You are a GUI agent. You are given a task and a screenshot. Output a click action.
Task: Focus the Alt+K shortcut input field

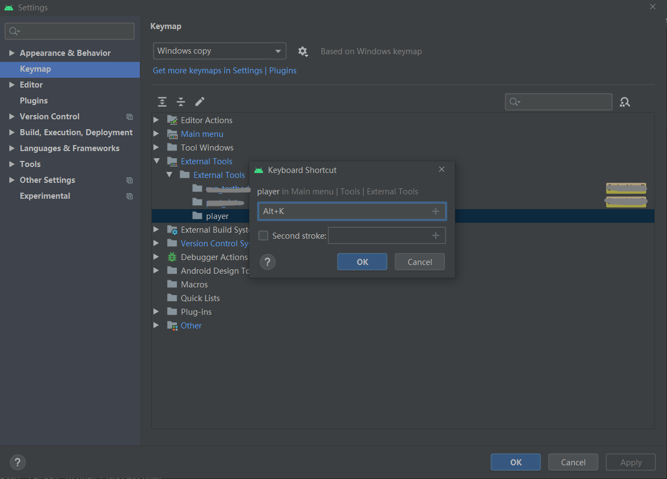tap(352, 211)
